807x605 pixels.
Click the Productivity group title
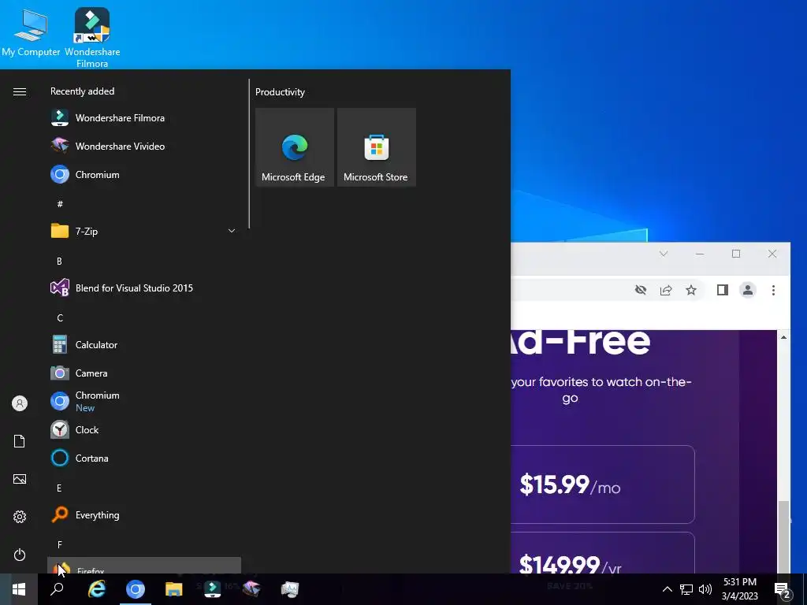coord(280,92)
